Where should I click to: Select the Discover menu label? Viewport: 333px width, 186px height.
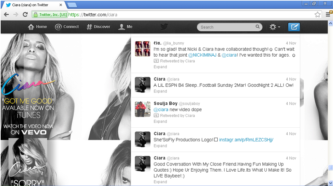click(102, 27)
